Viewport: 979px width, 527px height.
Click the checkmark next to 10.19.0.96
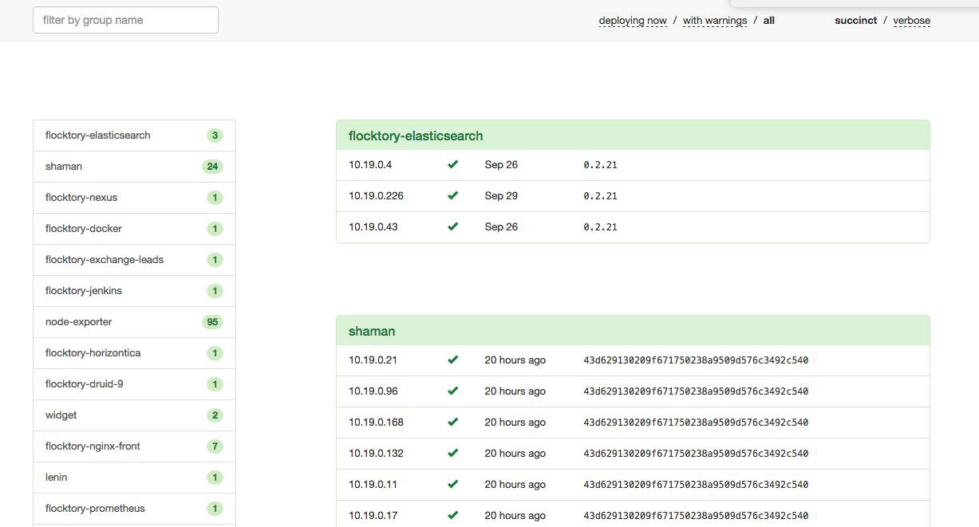click(x=452, y=391)
